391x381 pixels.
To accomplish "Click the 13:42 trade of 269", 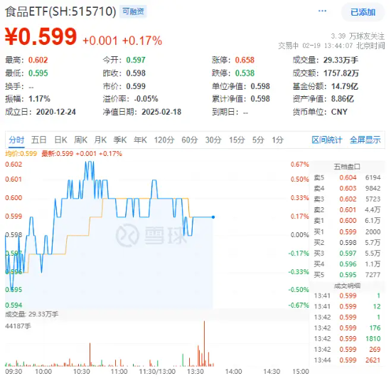I will pos(347,349).
